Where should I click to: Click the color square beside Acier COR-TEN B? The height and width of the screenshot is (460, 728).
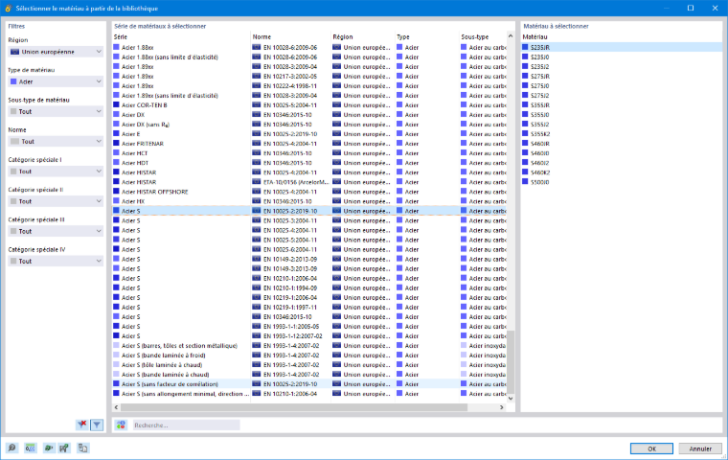(117, 105)
